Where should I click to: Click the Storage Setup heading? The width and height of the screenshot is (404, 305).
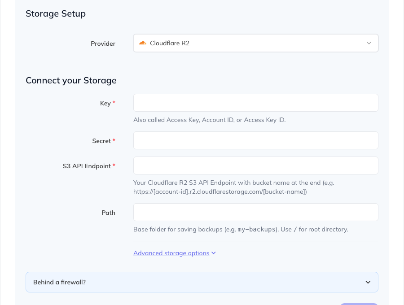56,13
